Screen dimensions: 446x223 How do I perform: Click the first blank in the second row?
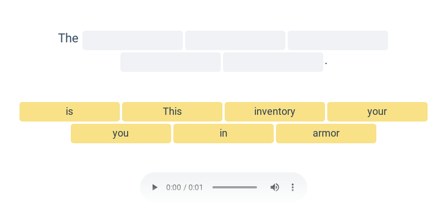(x=171, y=62)
